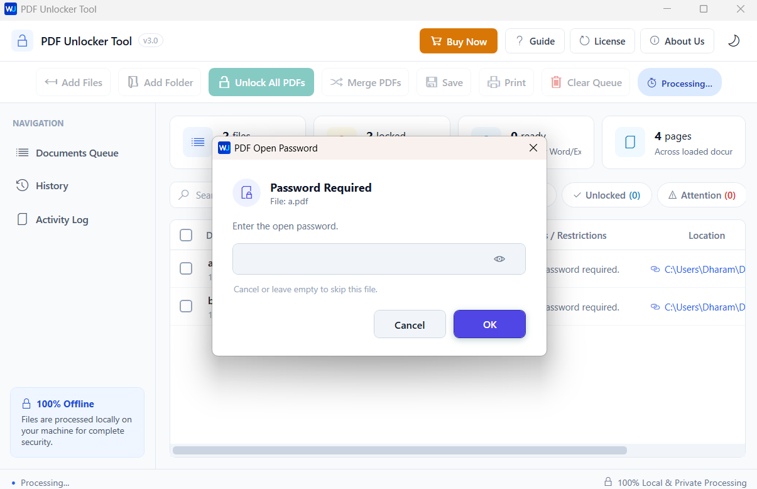Click the v3.0 version badge
Image resolution: width=757 pixels, height=489 pixels.
(x=151, y=41)
